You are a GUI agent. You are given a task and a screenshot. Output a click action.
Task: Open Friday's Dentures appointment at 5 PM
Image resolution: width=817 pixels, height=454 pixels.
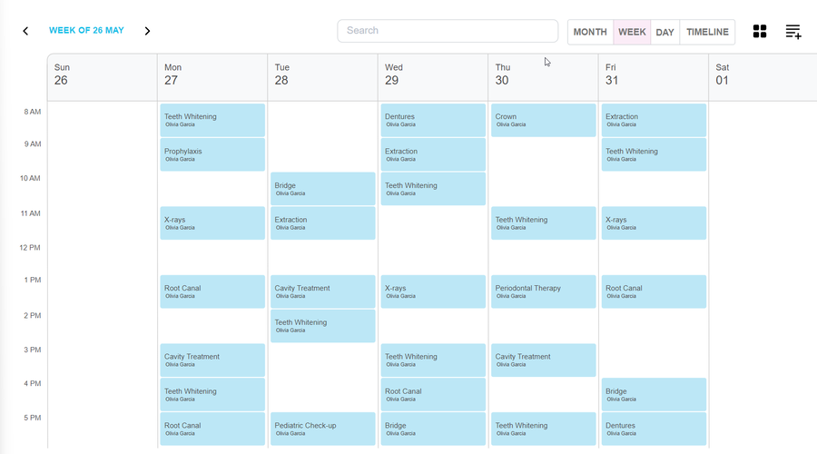coord(654,429)
